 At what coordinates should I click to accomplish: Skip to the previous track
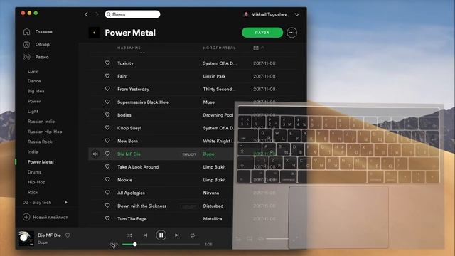(x=145, y=235)
